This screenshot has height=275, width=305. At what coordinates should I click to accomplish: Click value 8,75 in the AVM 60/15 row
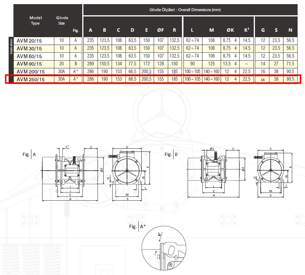tap(227, 56)
